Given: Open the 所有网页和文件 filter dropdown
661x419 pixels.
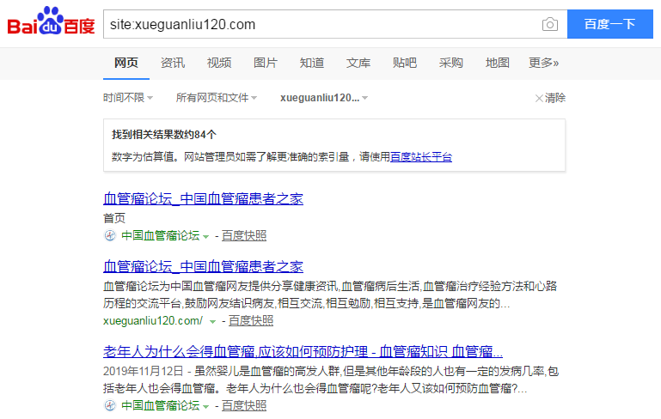Looking at the screenshot, I should click(x=217, y=98).
